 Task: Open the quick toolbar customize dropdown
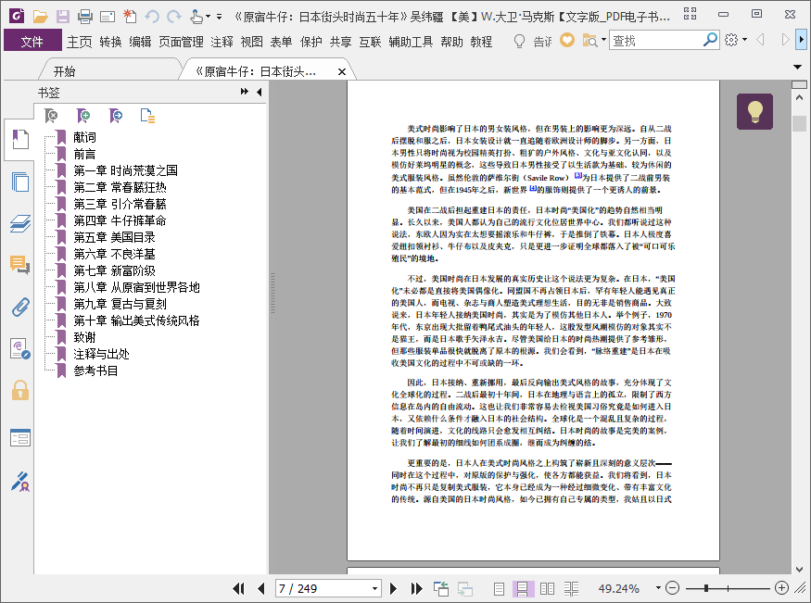tap(219, 17)
